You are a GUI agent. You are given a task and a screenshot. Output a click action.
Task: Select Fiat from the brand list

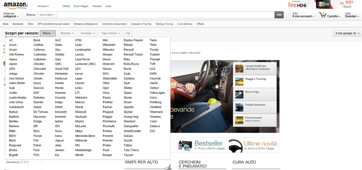pyautogui.click(x=36, y=141)
